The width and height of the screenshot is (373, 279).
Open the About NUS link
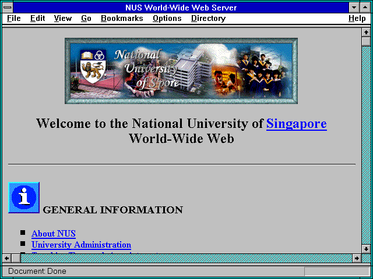[54, 234]
